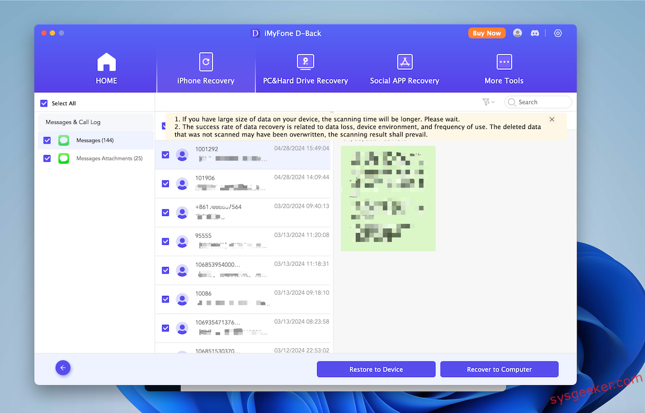Viewport: 645px width, 413px height.
Task: Click contact avatar for +861 number
Action: 182,213
